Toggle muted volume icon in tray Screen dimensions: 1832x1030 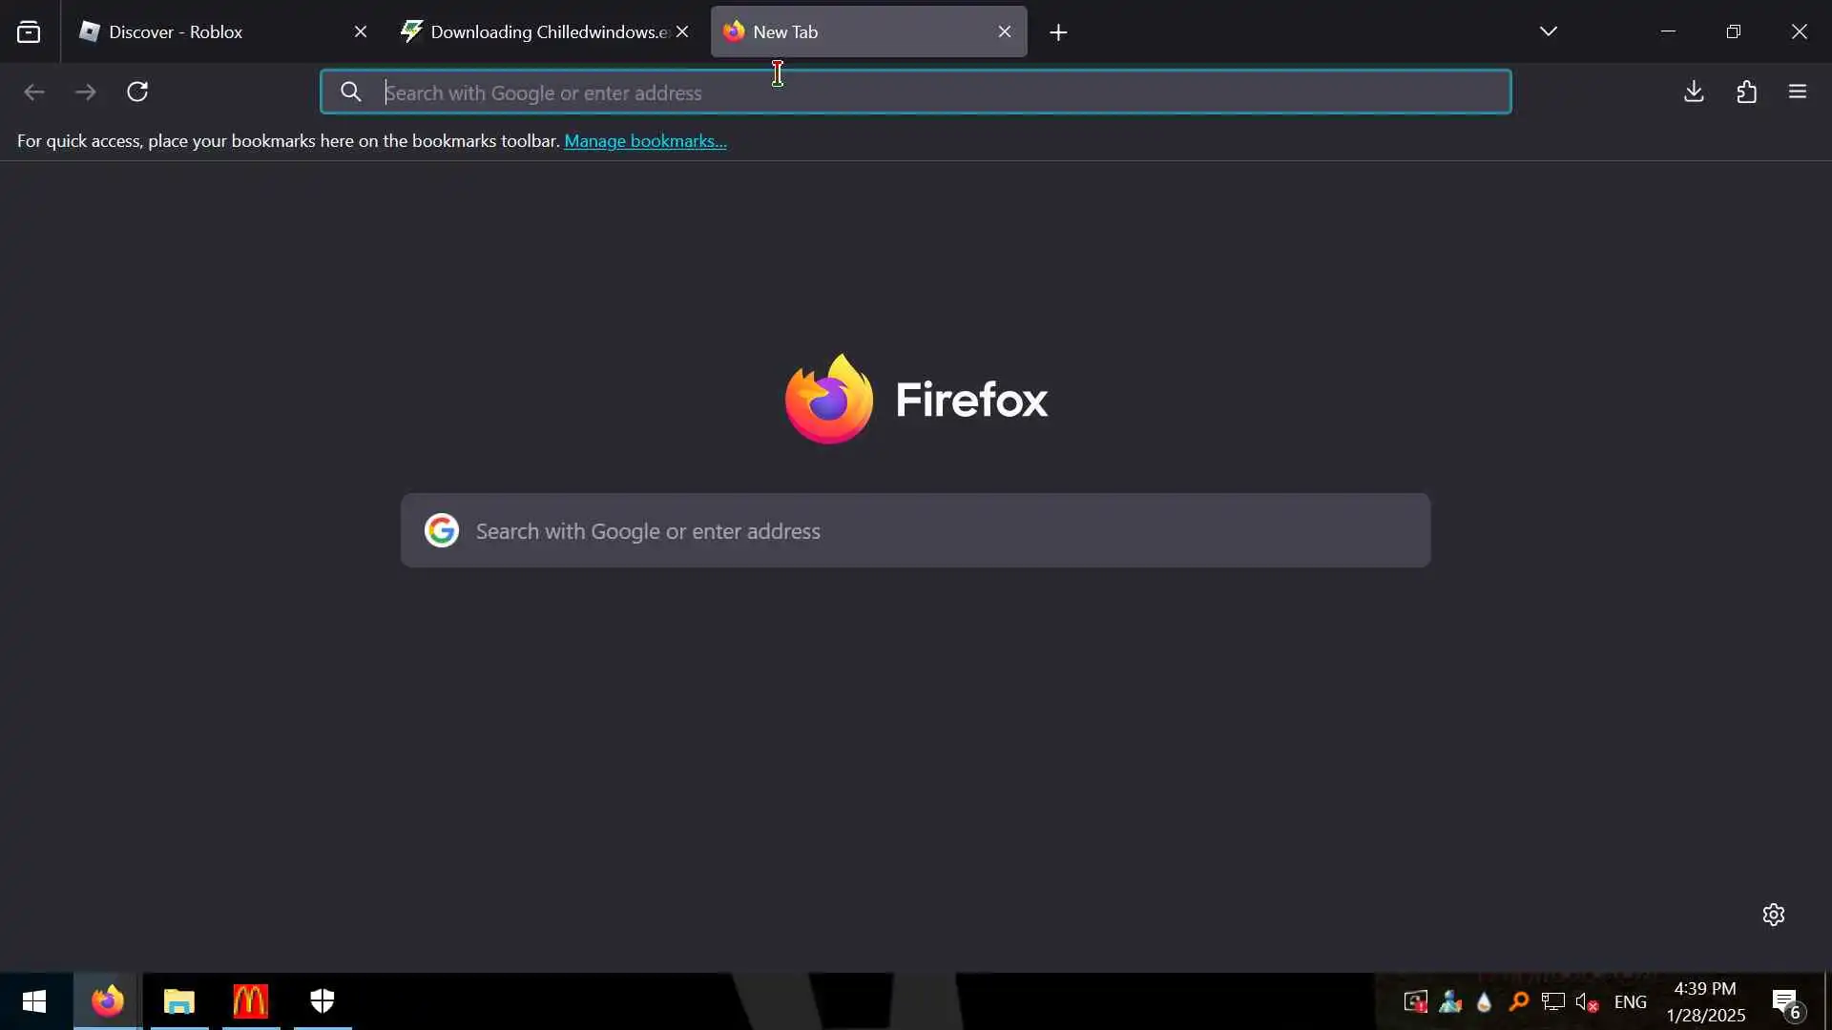[1587, 1002]
